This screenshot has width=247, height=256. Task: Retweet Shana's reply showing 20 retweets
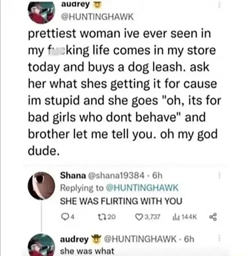[106, 217]
